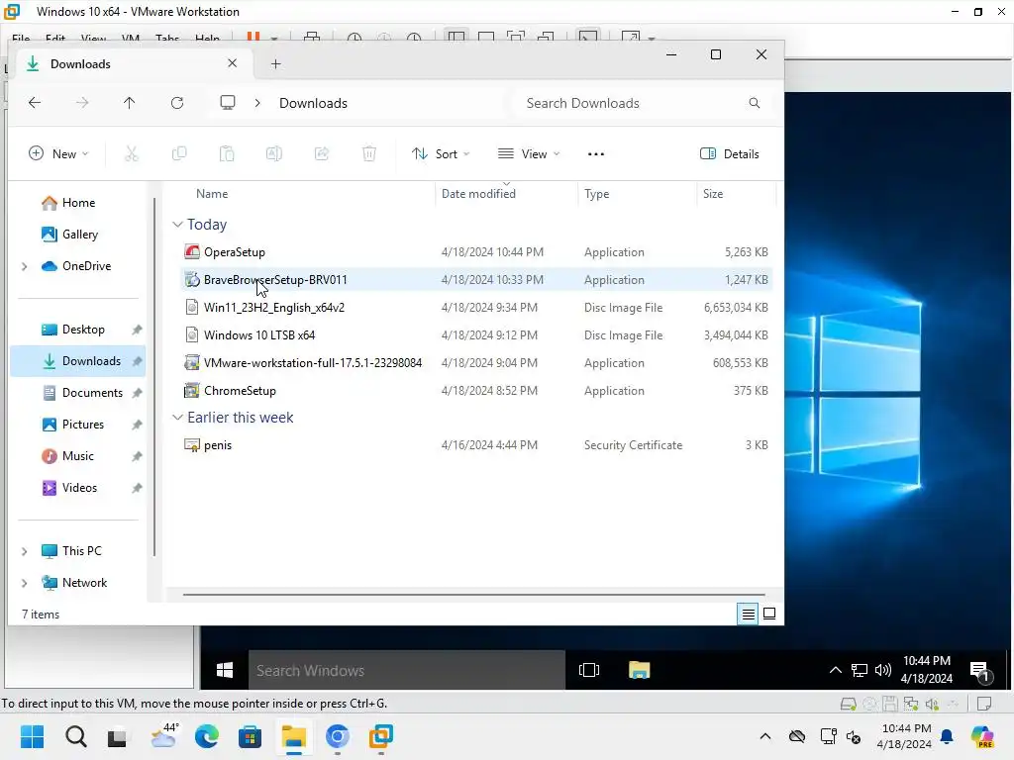Click navigation pane vertical scrollbar
1014x760 pixels.
coord(154,377)
